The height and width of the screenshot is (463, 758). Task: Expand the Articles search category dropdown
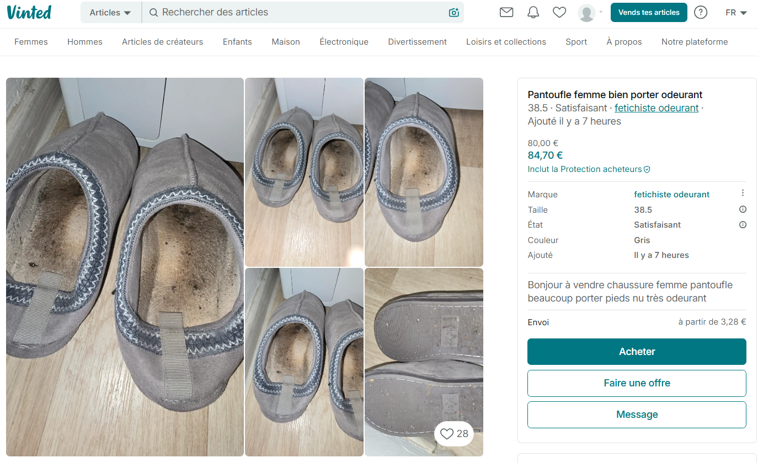[x=110, y=13]
